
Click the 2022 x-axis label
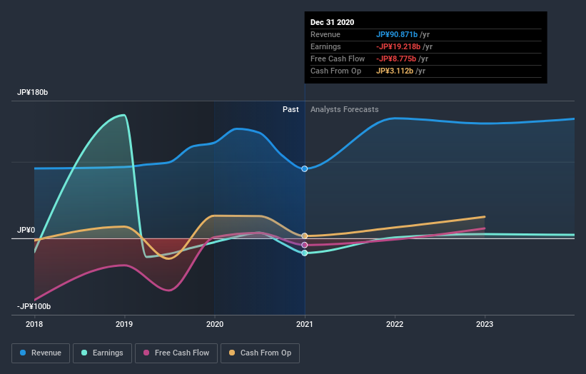(x=395, y=324)
